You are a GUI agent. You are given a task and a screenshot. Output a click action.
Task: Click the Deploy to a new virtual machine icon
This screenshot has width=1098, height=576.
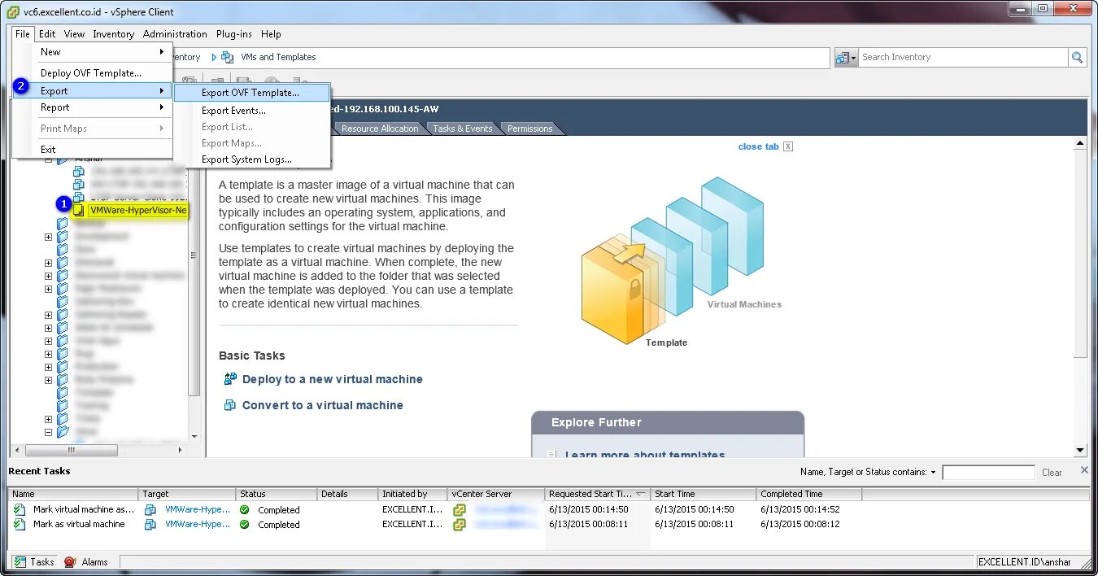click(x=230, y=379)
